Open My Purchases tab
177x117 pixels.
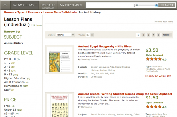point(71,5)
